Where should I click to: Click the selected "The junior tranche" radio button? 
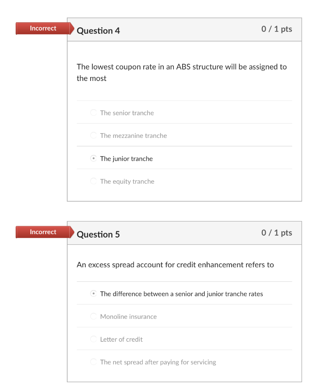pyautogui.click(x=94, y=158)
